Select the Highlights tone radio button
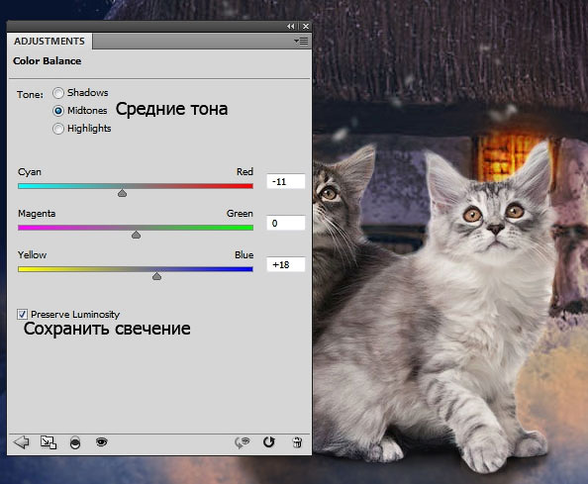Screen dimensions: 588x484 point(58,129)
